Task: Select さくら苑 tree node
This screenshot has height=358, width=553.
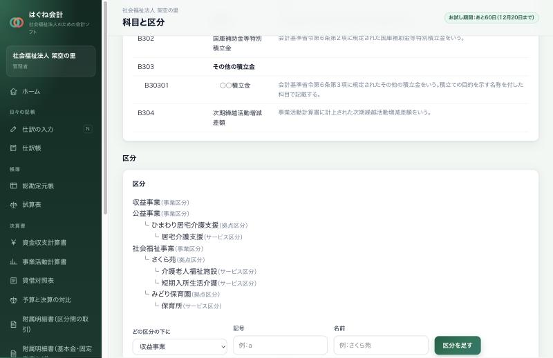Action: point(164,259)
